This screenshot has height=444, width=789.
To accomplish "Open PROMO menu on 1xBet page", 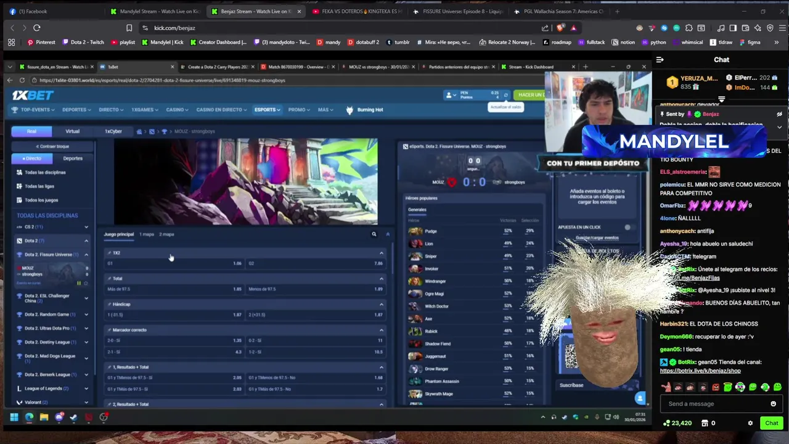I will click(298, 110).
